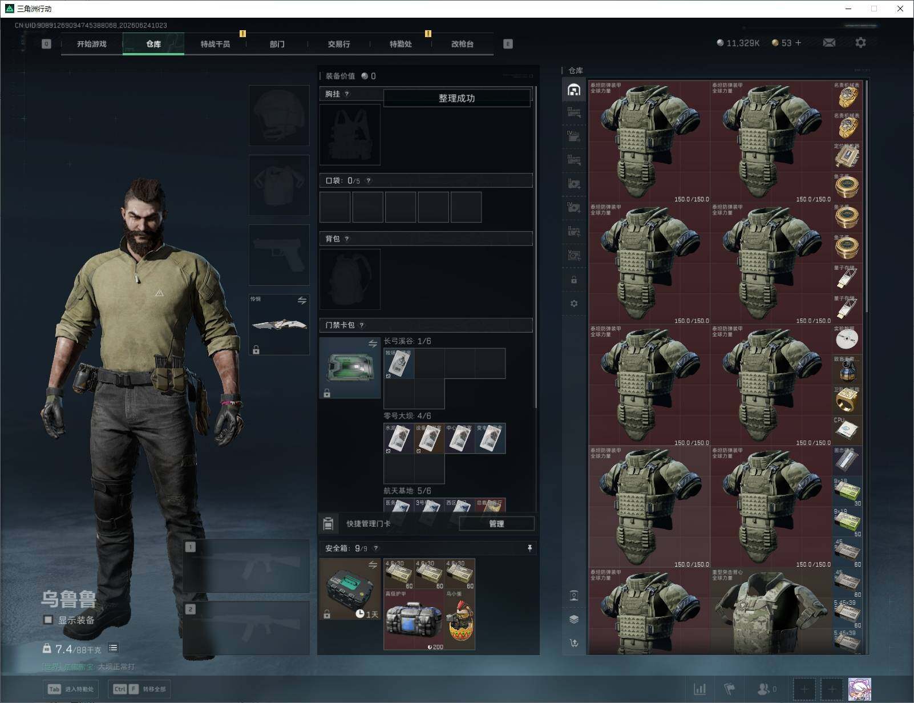This screenshot has width=914, height=703.
Task: Toggle the 显示装备 checkbox
Action: [x=48, y=620]
